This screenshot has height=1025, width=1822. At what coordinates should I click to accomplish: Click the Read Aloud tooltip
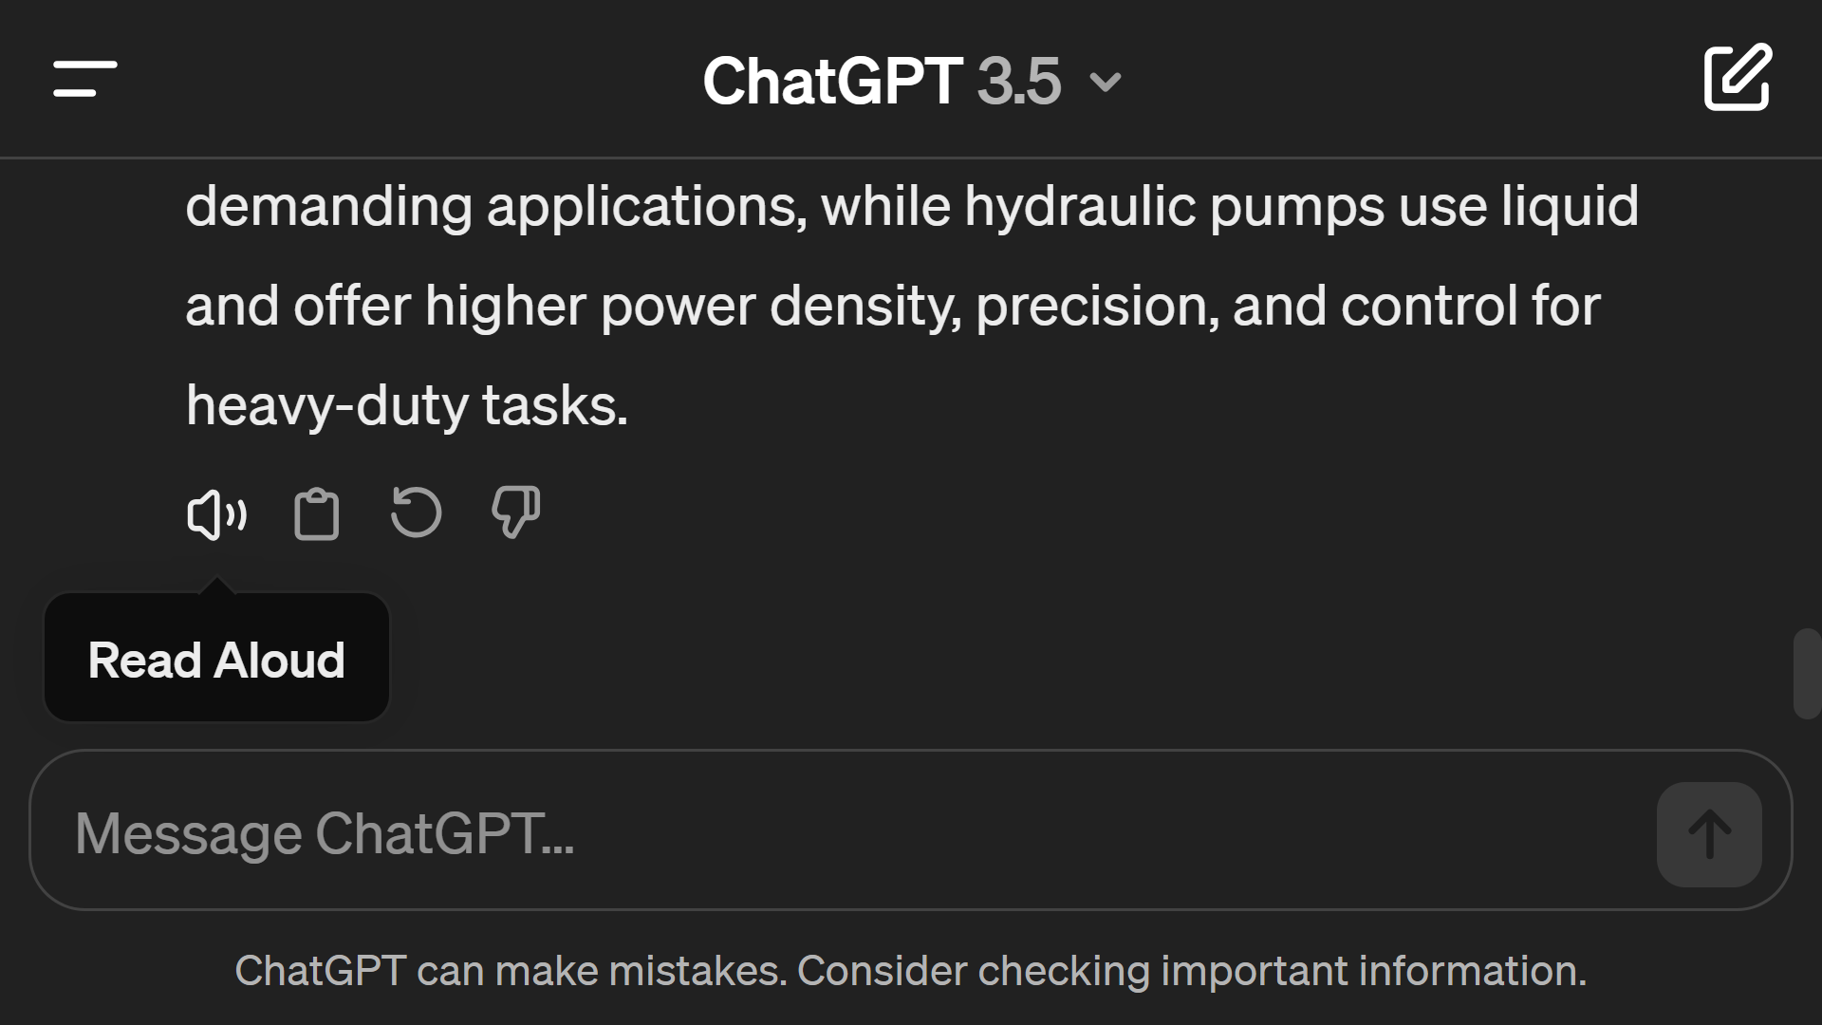click(216, 658)
